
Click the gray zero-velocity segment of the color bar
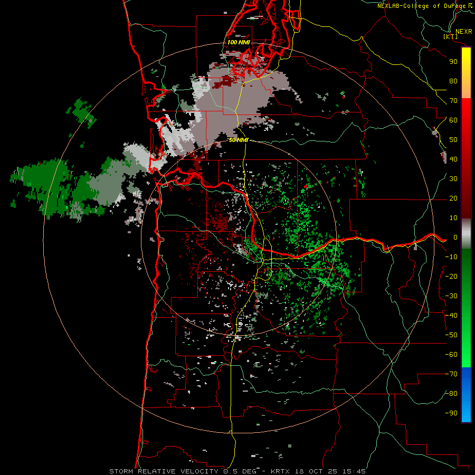(466, 234)
